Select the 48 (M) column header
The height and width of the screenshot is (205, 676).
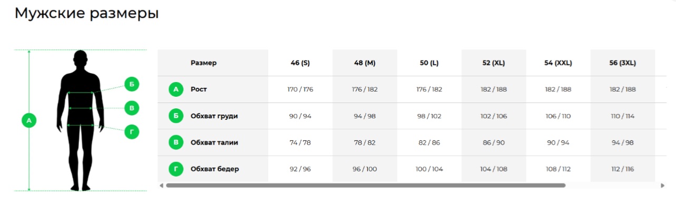(x=365, y=63)
